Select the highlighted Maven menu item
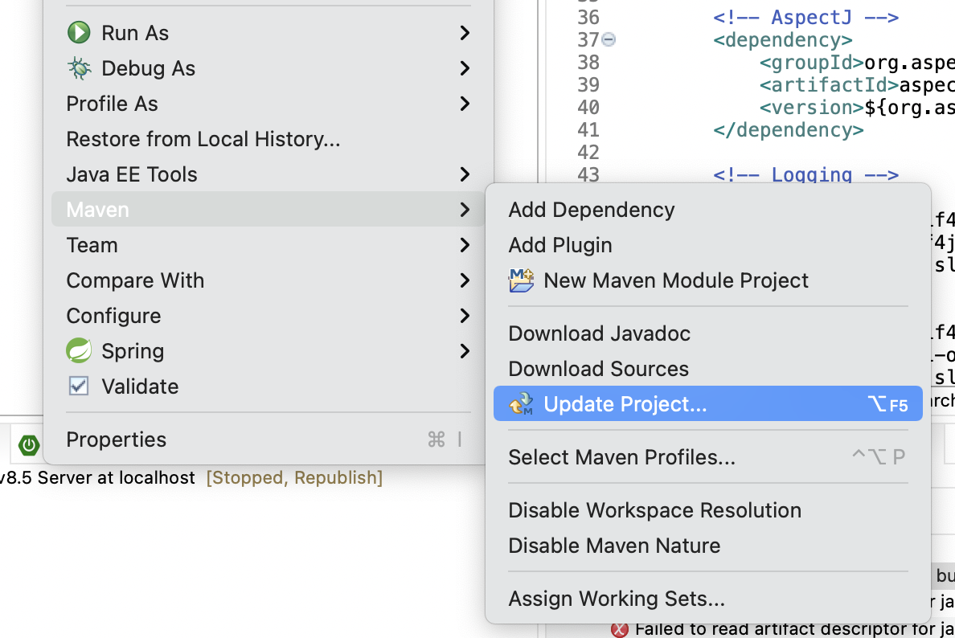The height and width of the screenshot is (638, 955). tap(268, 210)
